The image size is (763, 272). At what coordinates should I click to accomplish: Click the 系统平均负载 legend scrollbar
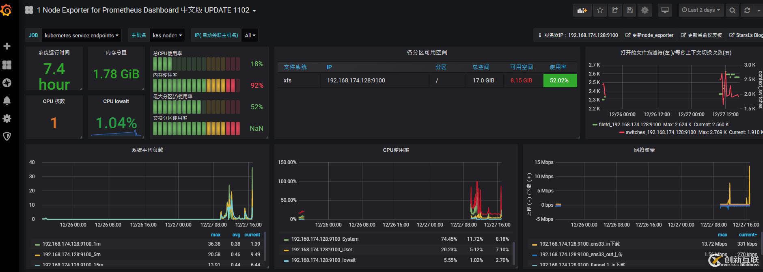pyautogui.click(x=265, y=246)
